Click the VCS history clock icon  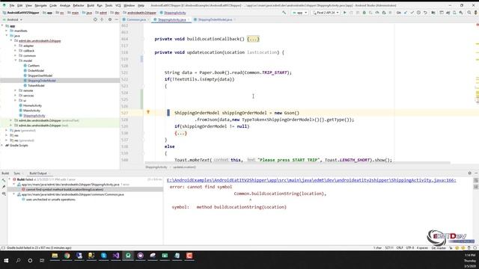[x=418, y=13]
